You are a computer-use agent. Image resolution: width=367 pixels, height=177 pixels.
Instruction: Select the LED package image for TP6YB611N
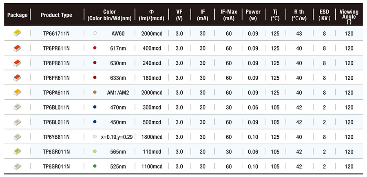click(x=18, y=137)
